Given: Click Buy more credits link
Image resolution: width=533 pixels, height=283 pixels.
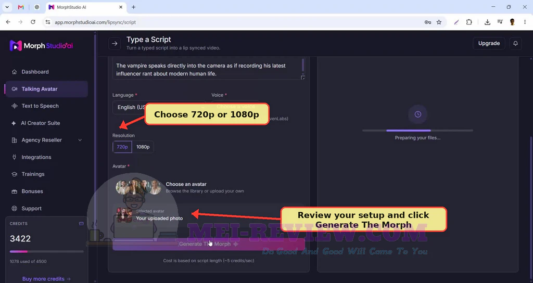Looking at the screenshot, I should click(x=46, y=279).
